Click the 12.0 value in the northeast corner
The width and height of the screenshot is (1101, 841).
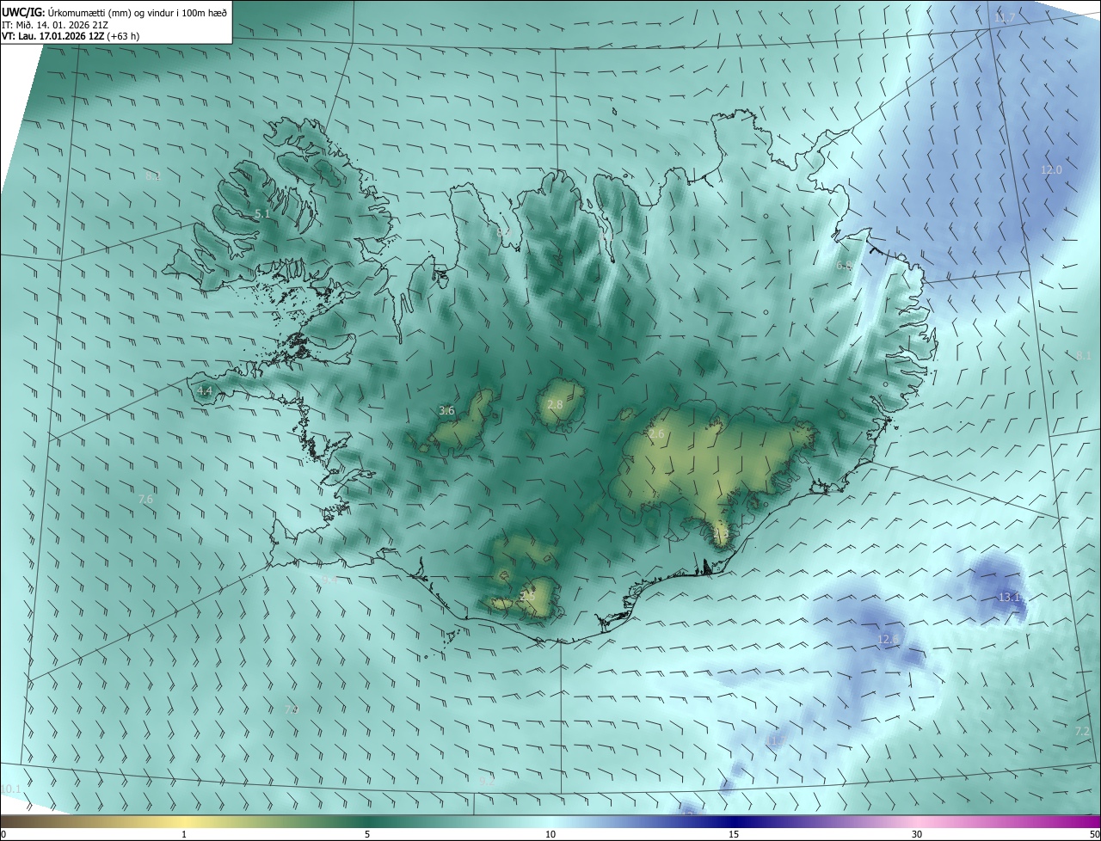(x=1051, y=170)
